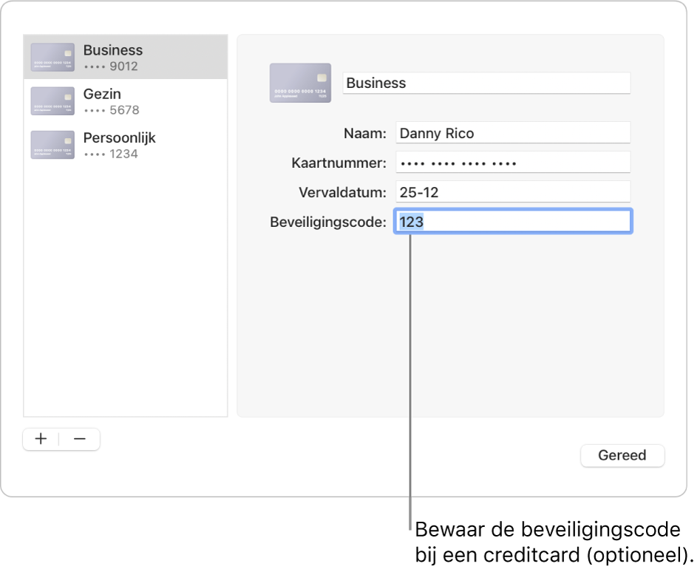Viewport: 700px width, 572px height.
Task: Click the Vervaldatum: label
Action: pyautogui.click(x=342, y=192)
